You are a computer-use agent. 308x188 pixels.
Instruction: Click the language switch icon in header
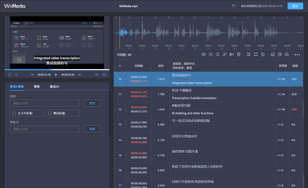tap(234, 6)
